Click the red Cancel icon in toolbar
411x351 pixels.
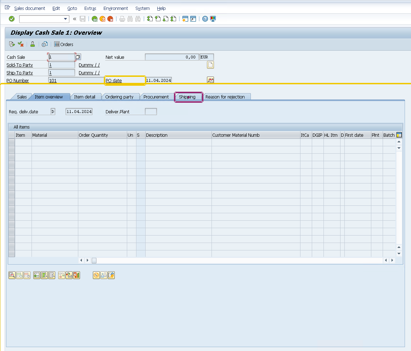(x=111, y=19)
